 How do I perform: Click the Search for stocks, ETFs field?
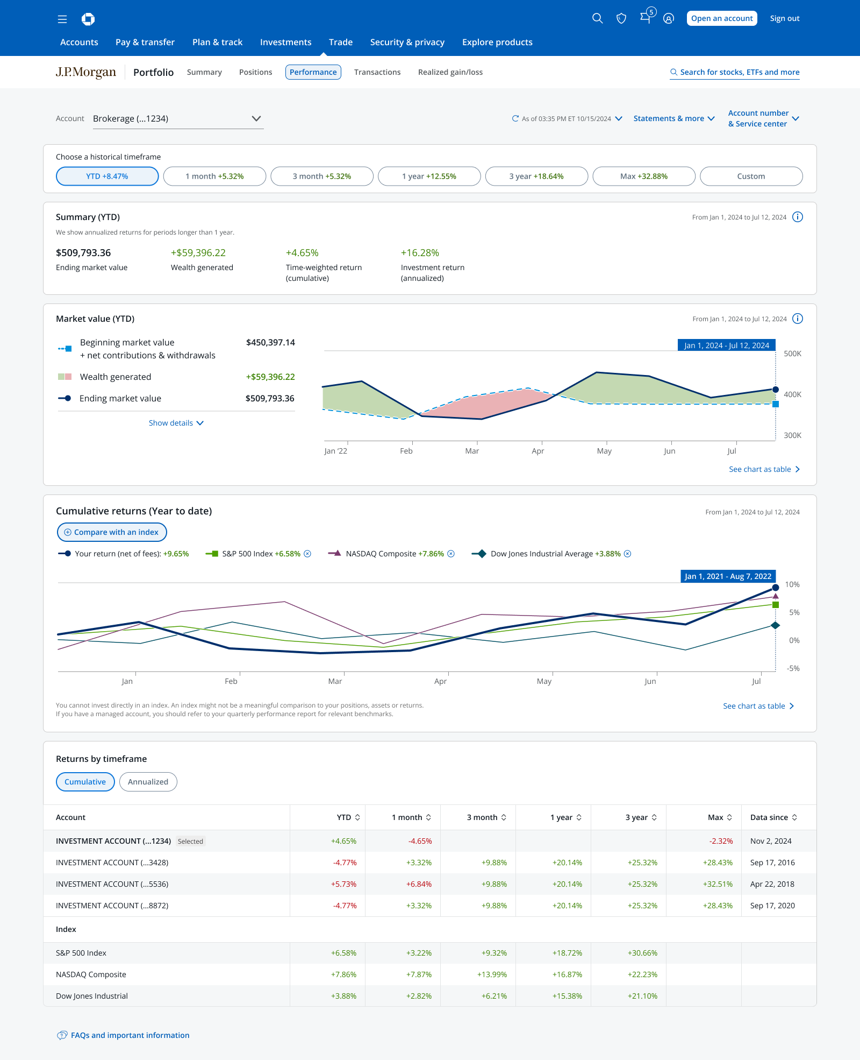pyautogui.click(x=735, y=72)
